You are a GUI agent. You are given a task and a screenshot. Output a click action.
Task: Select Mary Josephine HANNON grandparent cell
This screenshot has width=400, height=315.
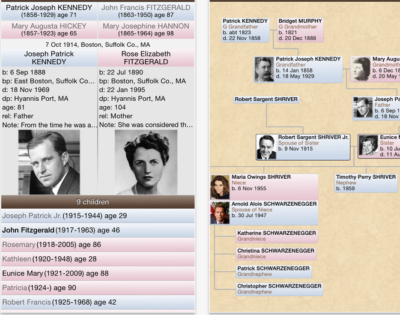146,30
